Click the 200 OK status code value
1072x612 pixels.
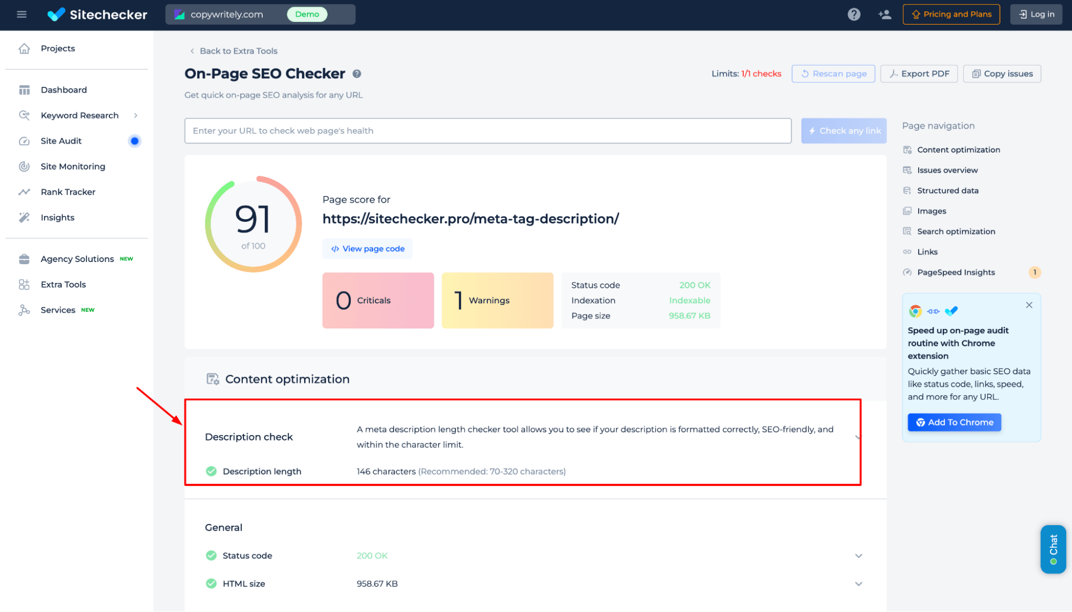(x=694, y=285)
